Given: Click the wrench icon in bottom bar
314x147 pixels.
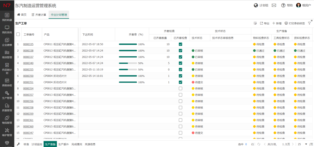Looking at the screenshot, I should (18, 144).
